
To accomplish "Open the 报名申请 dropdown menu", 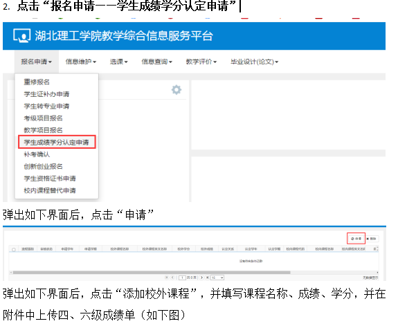I will tap(36, 62).
